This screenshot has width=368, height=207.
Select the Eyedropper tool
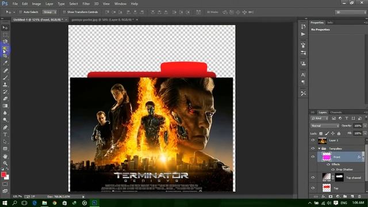[5, 63]
